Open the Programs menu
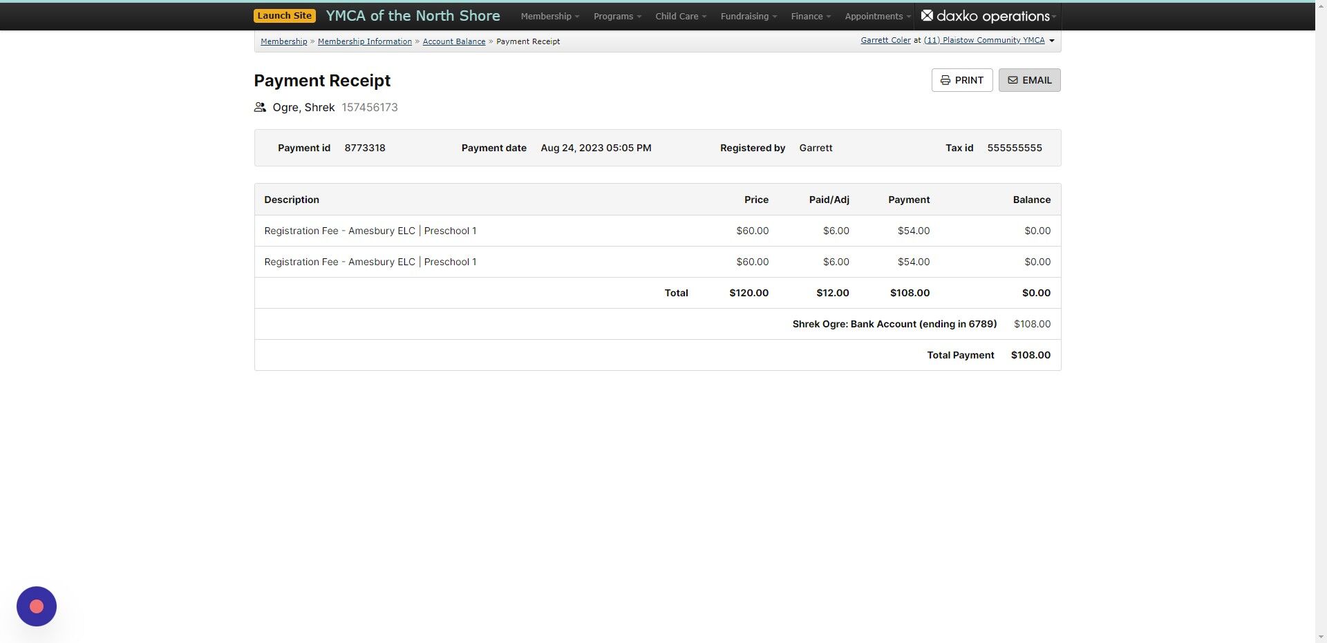Image resolution: width=1327 pixels, height=643 pixels. (617, 17)
